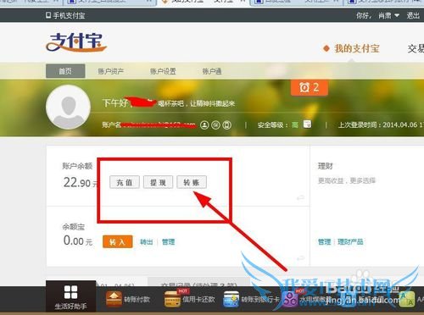The image size is (424, 315).
Task: Click 退出 to log out
Action: 413,15
